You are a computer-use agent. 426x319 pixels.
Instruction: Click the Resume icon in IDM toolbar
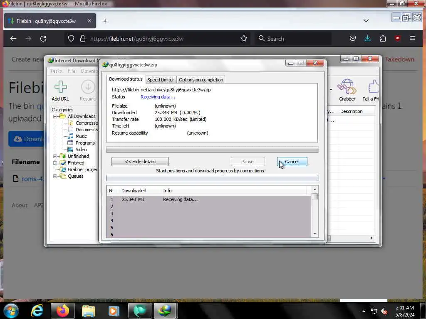[x=88, y=87]
